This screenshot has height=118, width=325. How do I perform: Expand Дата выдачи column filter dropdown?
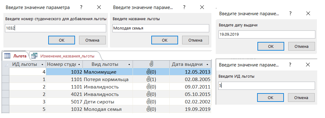(x=207, y=65)
